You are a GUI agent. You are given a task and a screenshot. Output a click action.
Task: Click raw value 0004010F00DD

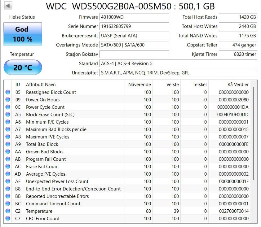(233, 114)
